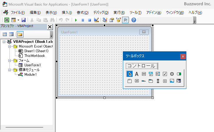Select the TextBox control in toolbox
Screen dimensions: 214x132
(144, 74)
